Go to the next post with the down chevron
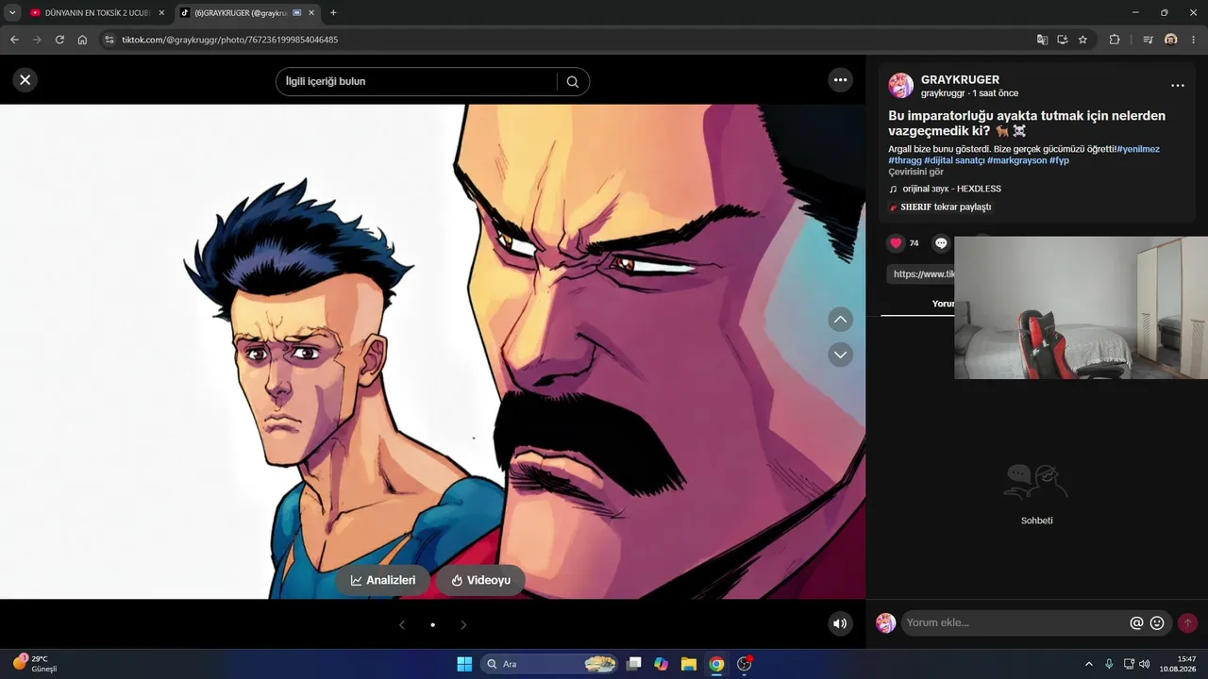The image size is (1208, 679). tap(840, 355)
